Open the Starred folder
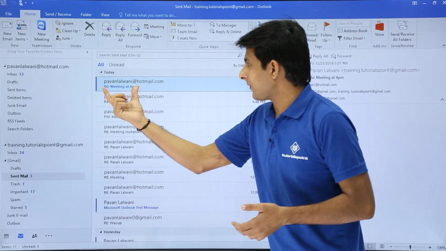This screenshot has height=251, width=446. click(18, 207)
